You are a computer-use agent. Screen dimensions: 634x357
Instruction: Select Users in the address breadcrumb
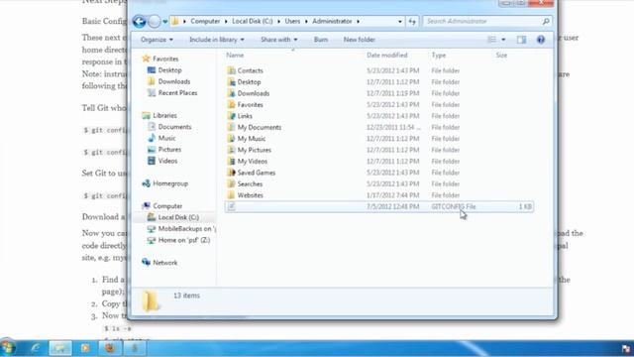coord(292,21)
